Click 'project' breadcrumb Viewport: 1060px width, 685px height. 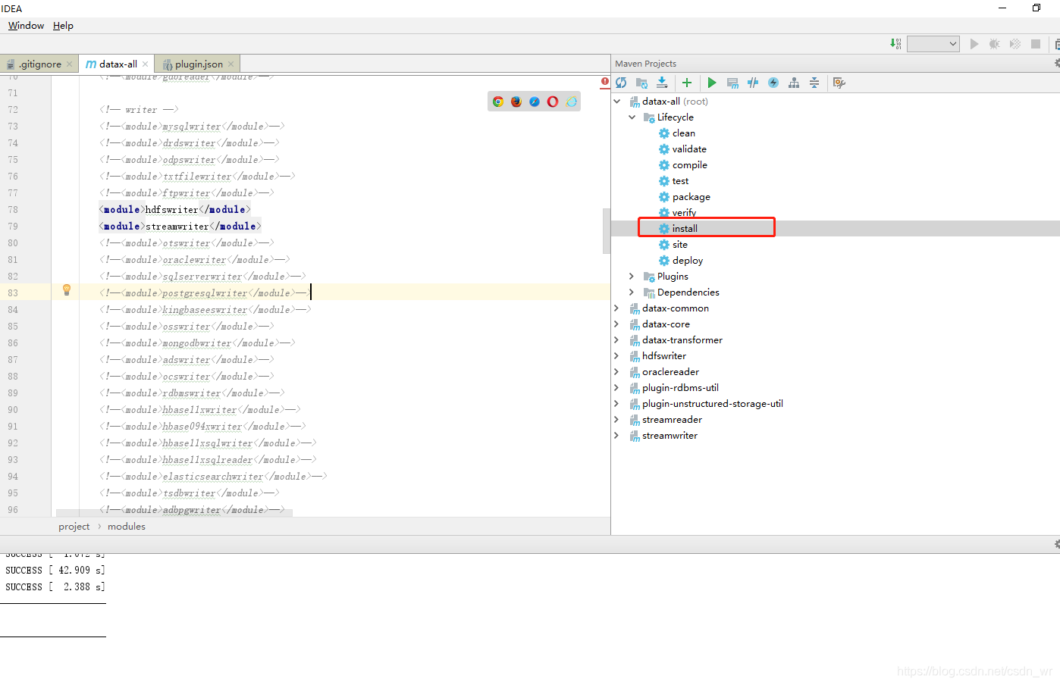[74, 527]
